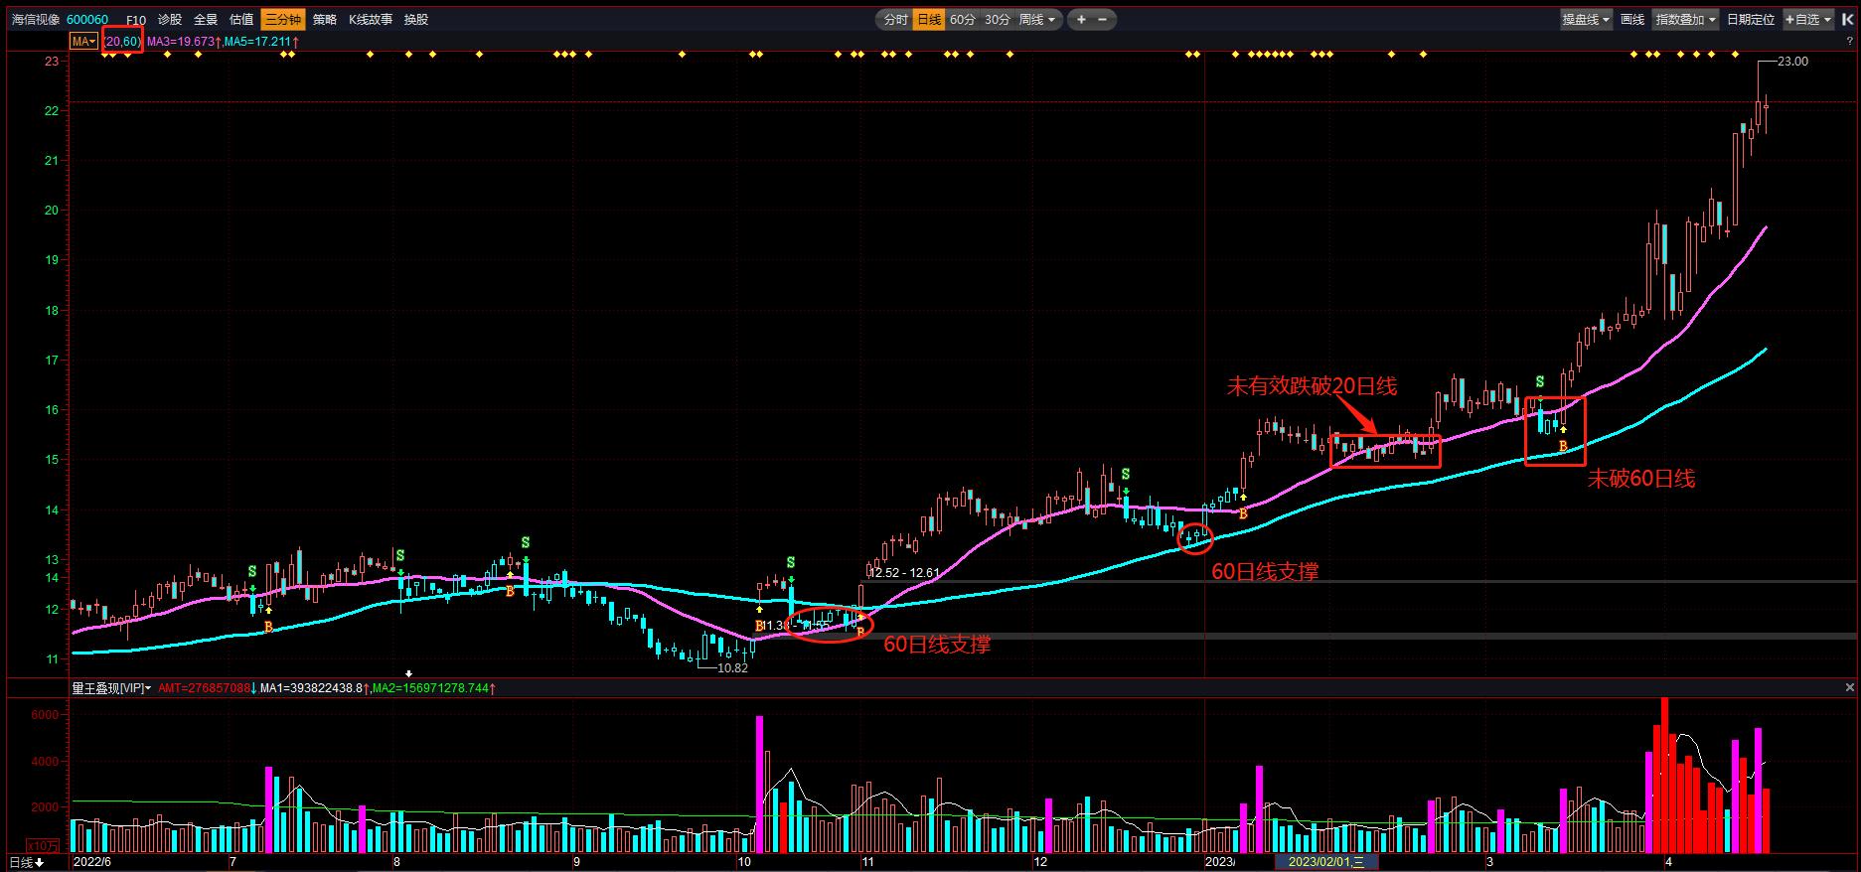Open the 指数叠加 index overlay dropdown
Viewport: 1861px width, 872px height.
pos(1684,19)
